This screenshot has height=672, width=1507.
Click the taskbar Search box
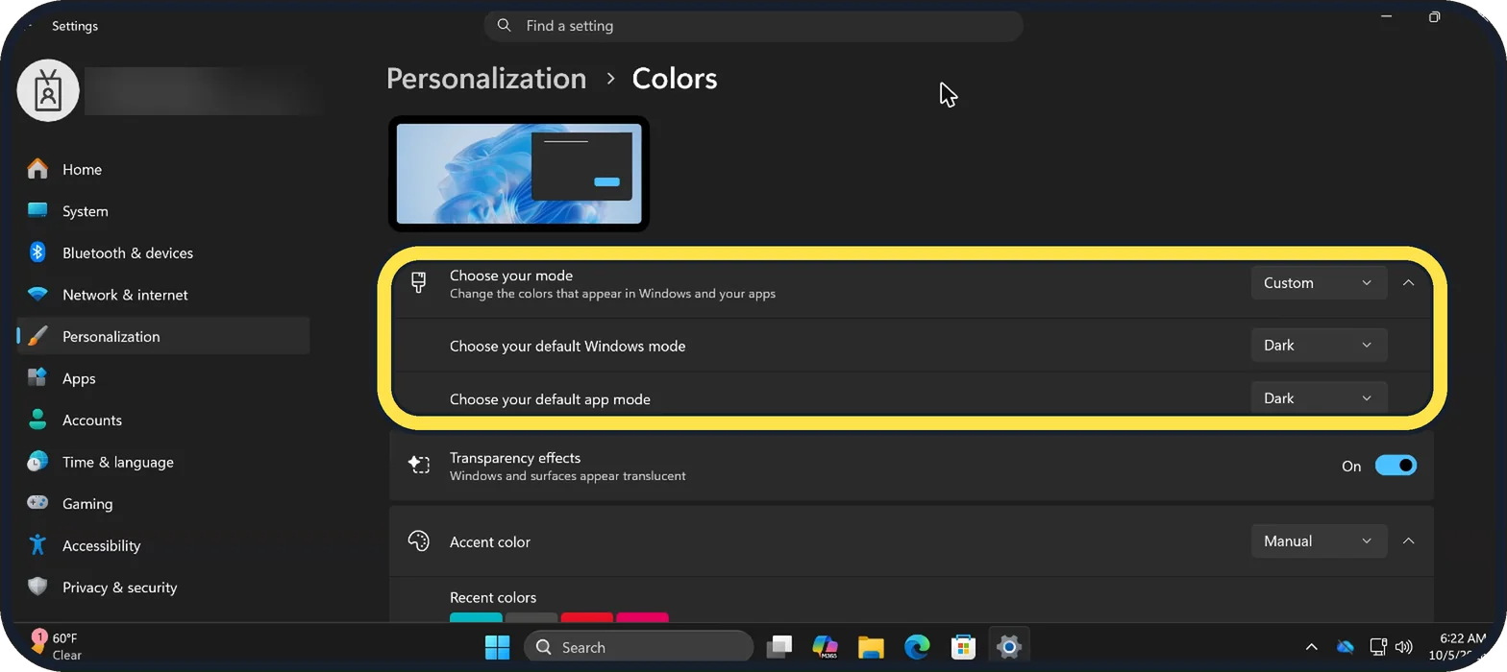pyautogui.click(x=639, y=647)
